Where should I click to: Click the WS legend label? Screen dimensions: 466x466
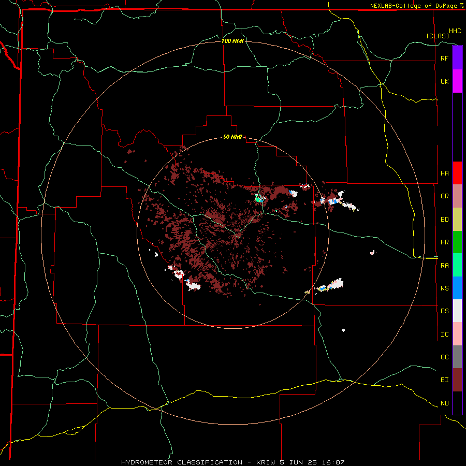(444, 288)
